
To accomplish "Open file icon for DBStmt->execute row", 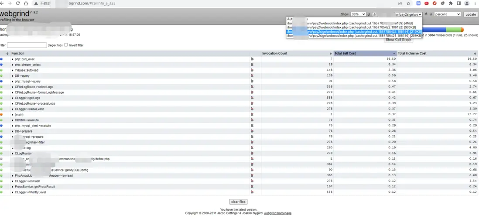I will tap(252, 120).
